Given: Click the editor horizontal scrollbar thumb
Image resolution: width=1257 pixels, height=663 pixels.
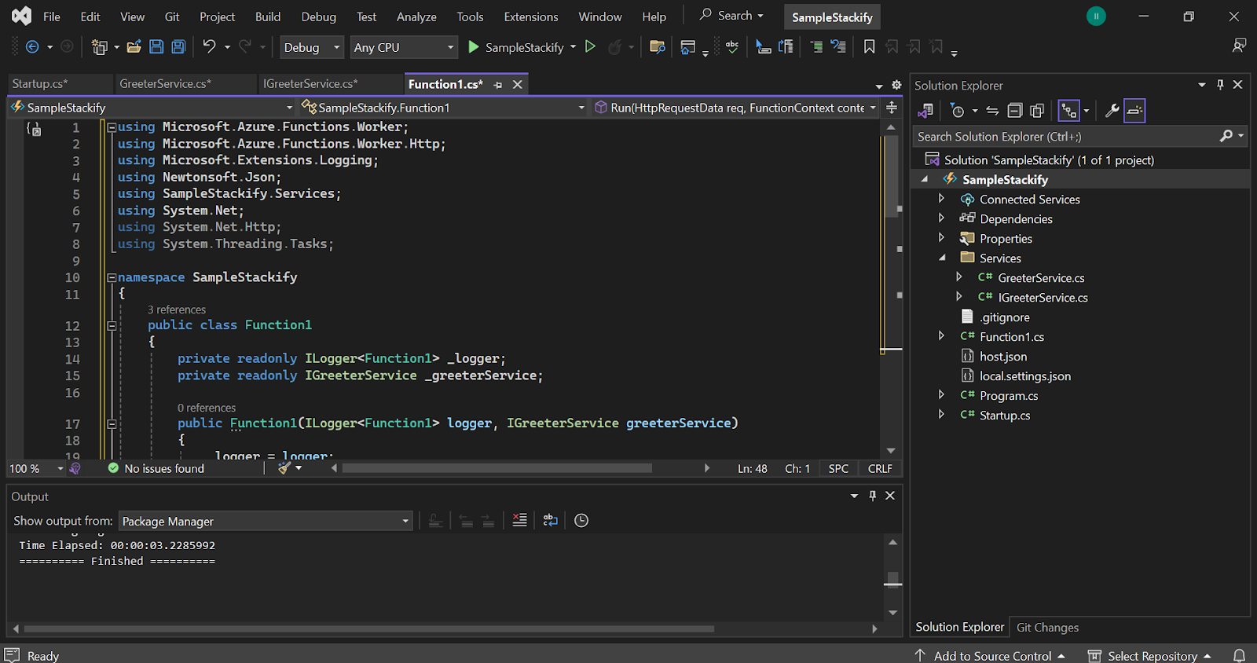Looking at the screenshot, I should (x=497, y=468).
